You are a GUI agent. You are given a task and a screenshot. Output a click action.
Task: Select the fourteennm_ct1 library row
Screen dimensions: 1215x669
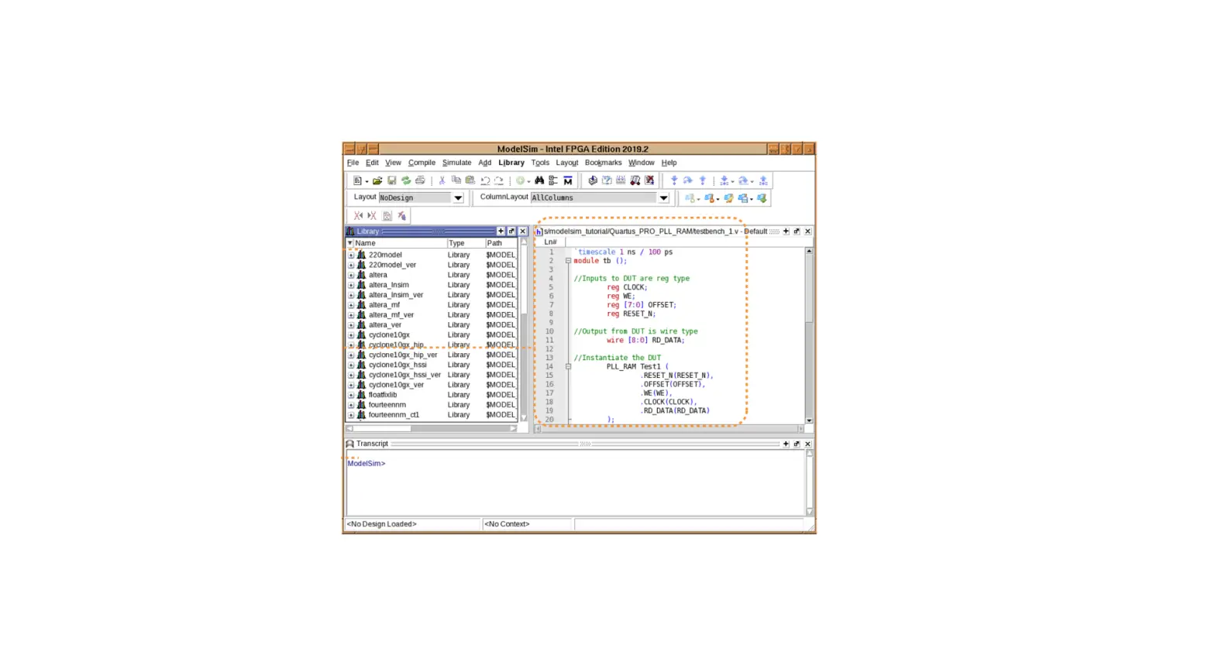pos(432,415)
